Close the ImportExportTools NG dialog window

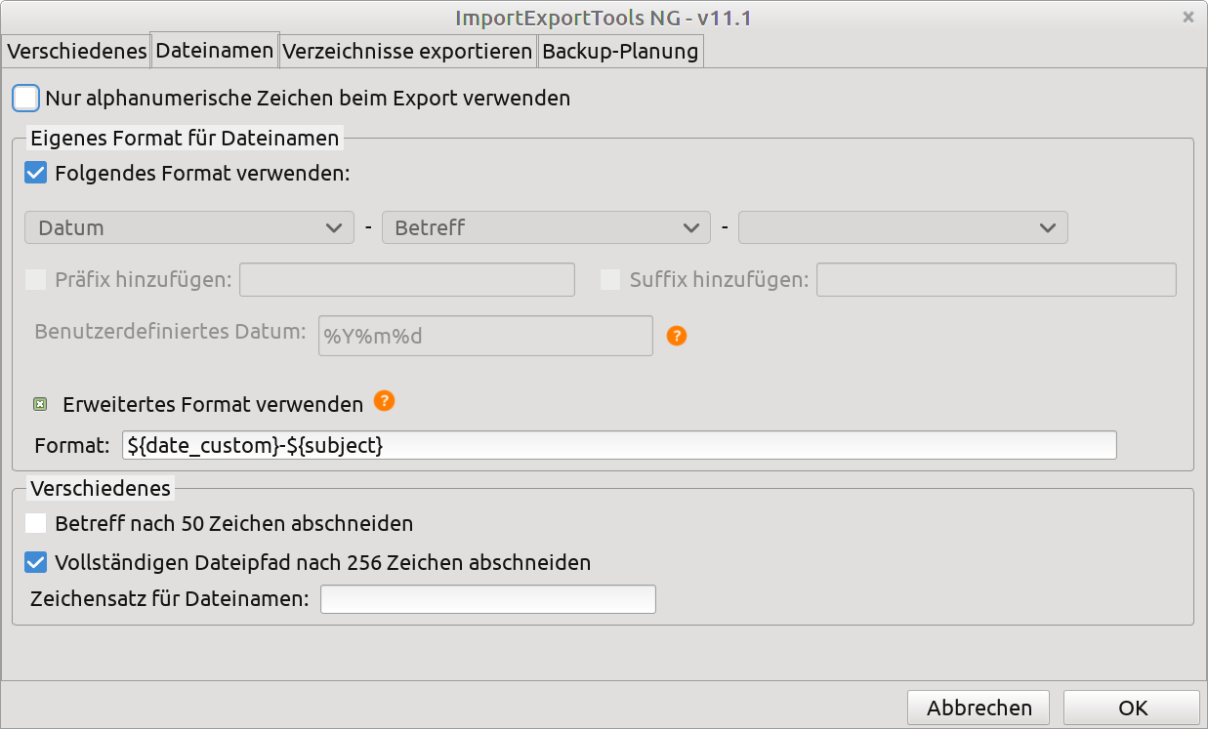pos(1188,17)
